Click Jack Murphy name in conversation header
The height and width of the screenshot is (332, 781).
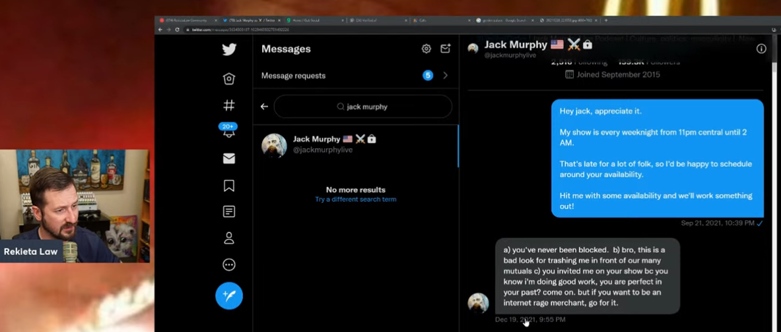coord(516,45)
